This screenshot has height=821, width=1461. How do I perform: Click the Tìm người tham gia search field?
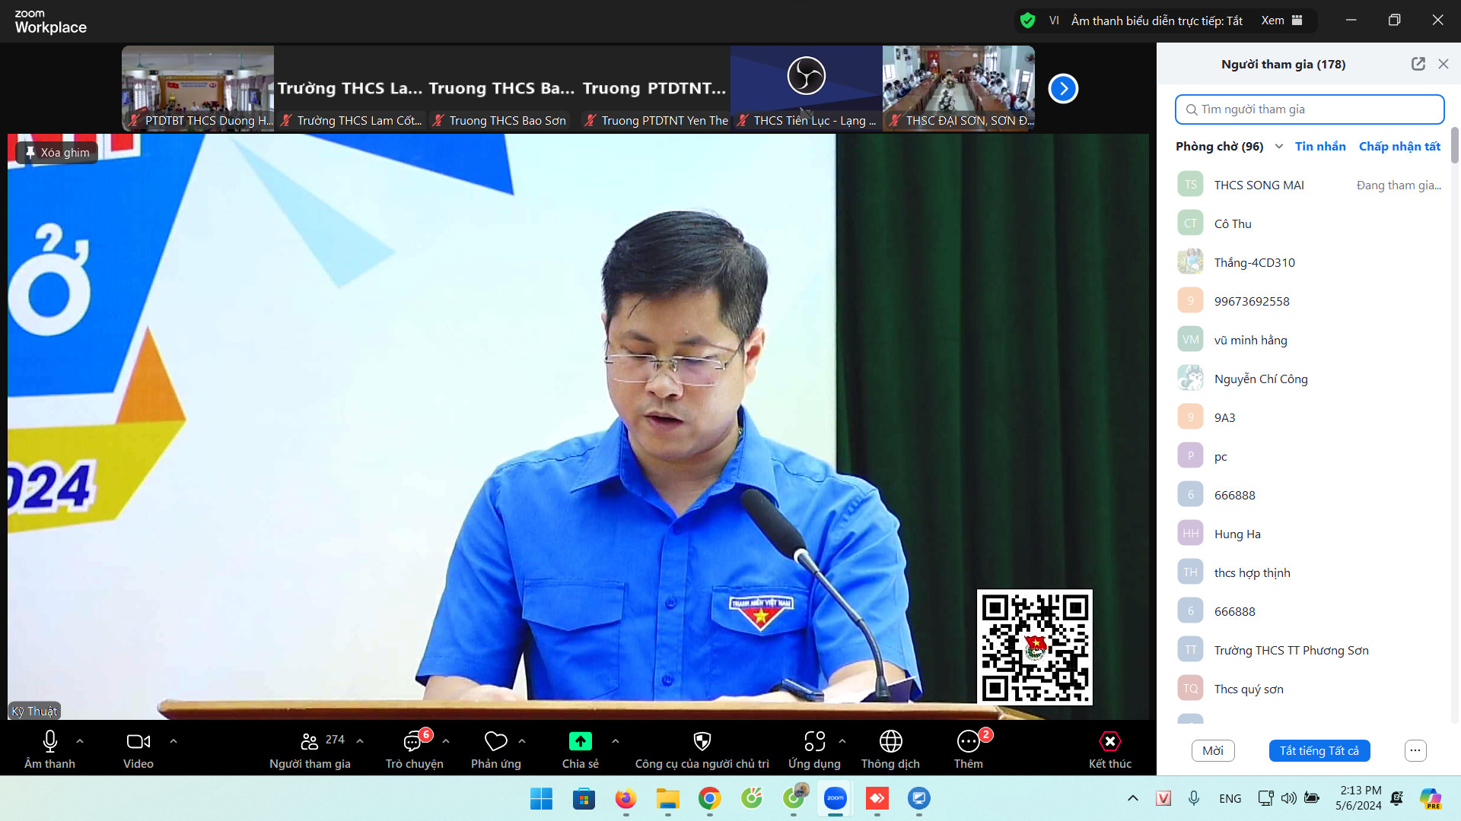click(1309, 109)
